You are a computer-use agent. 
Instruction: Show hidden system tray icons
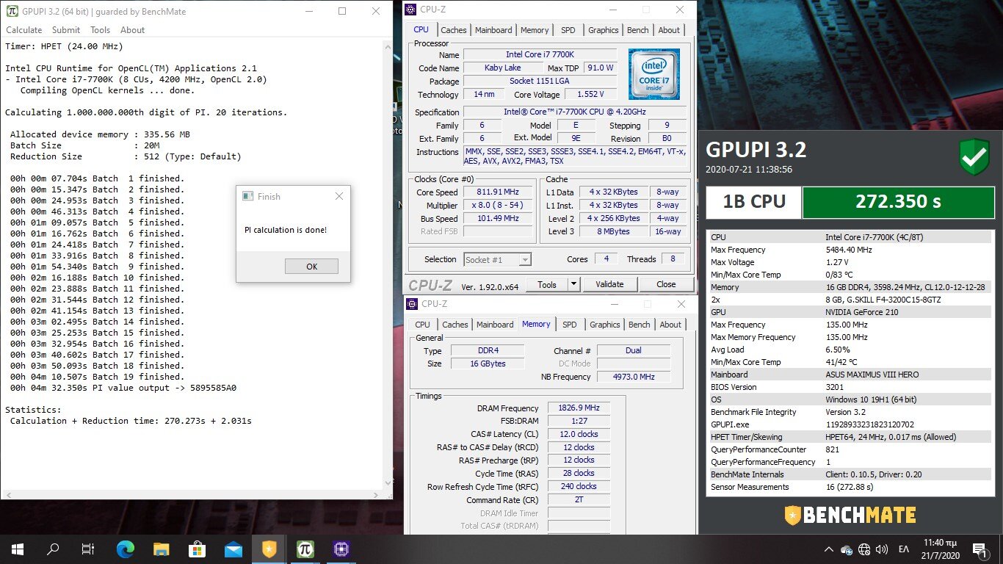[829, 549]
